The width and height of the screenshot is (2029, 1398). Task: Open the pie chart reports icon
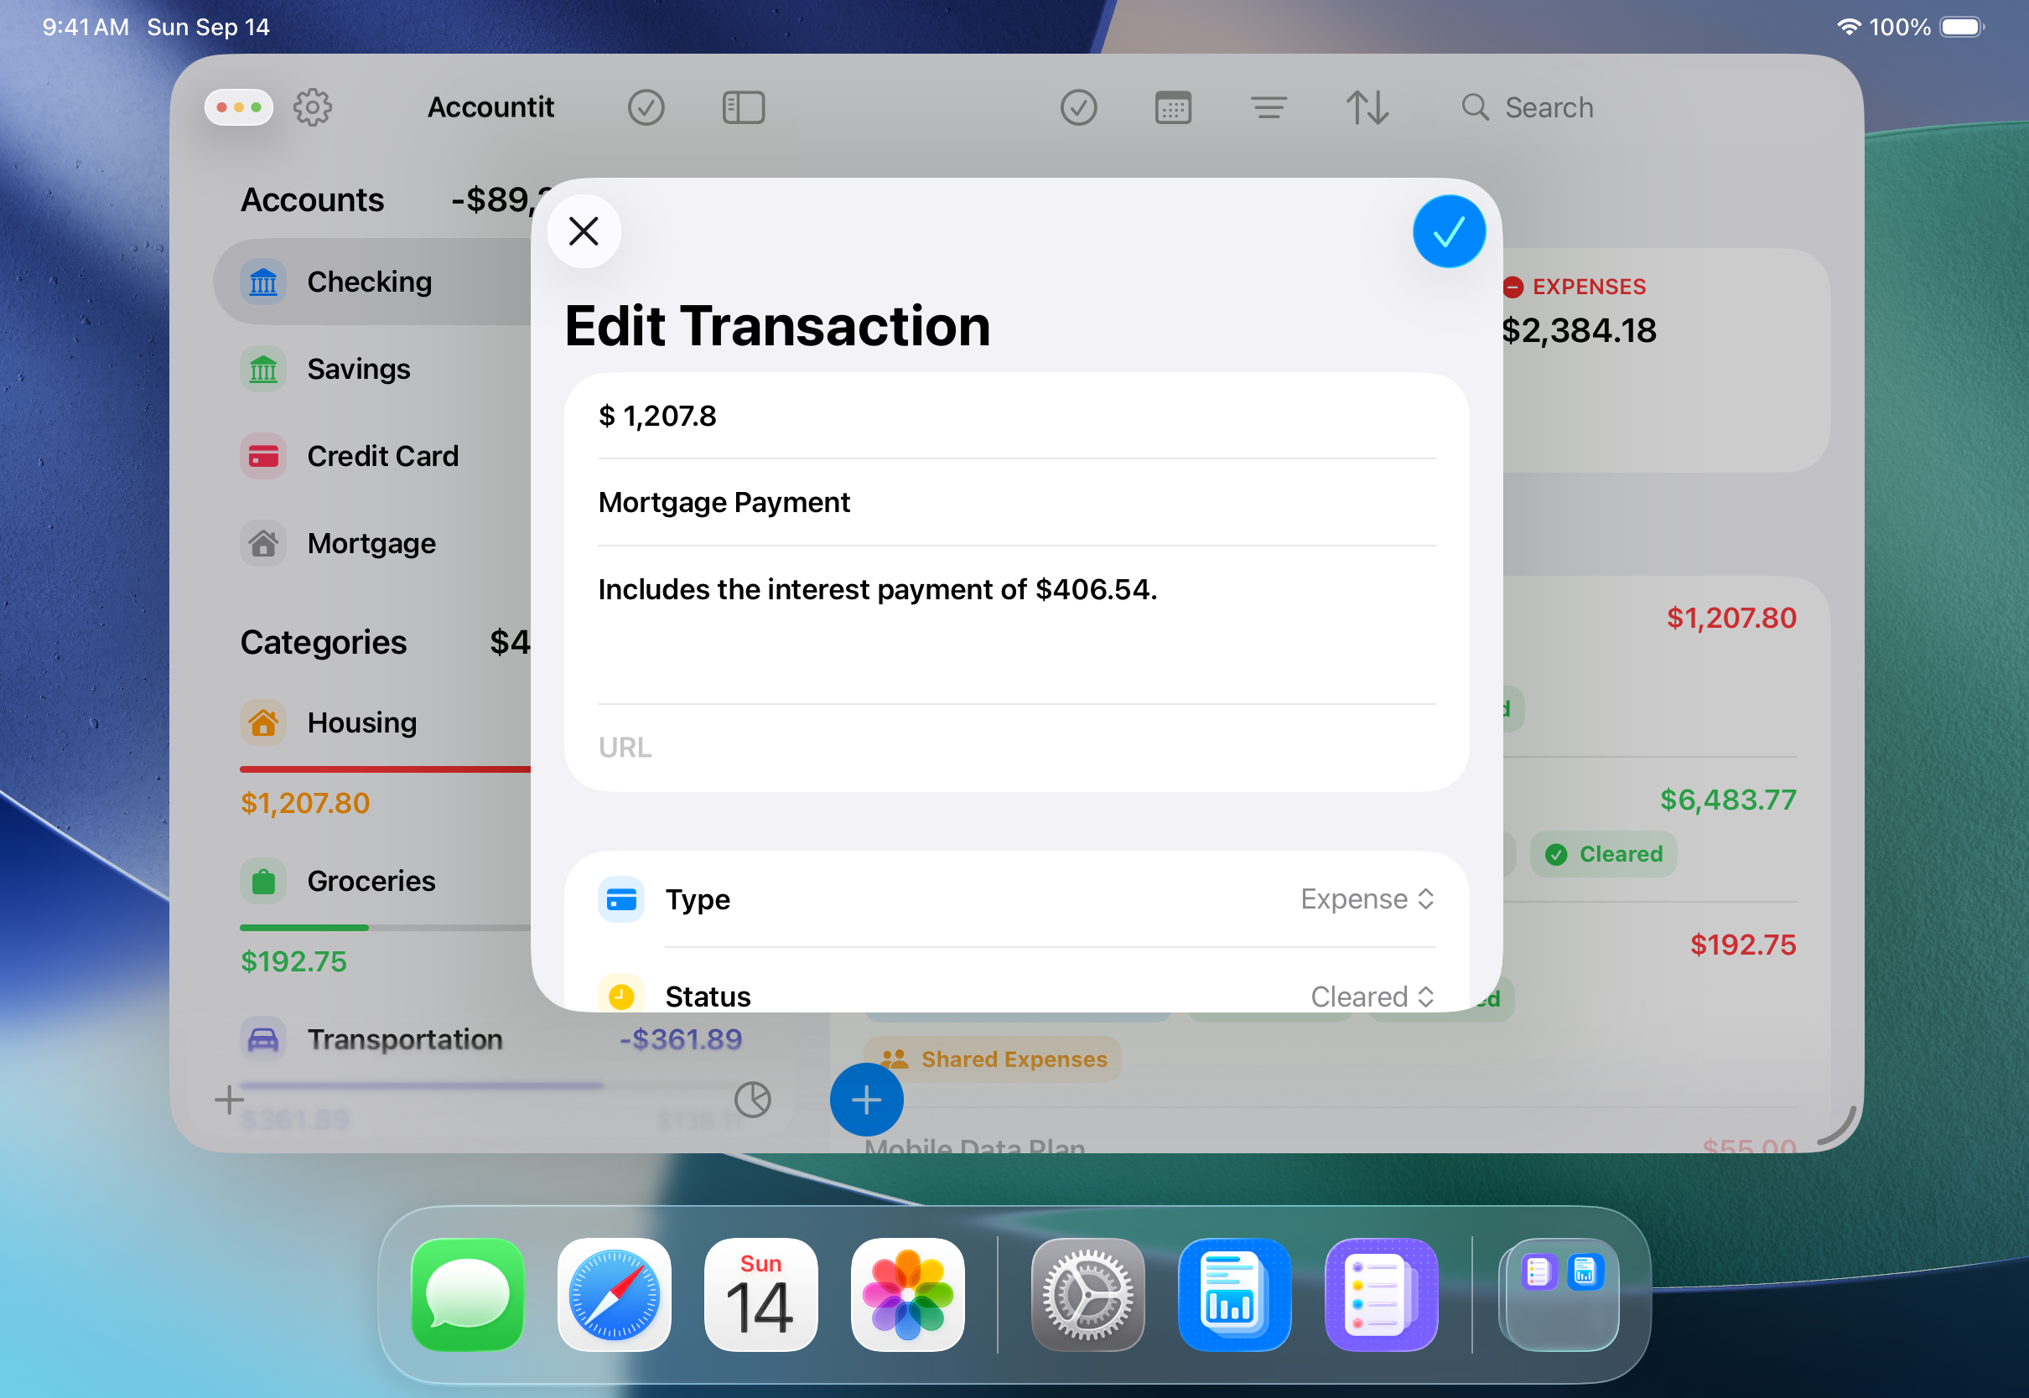click(752, 1100)
